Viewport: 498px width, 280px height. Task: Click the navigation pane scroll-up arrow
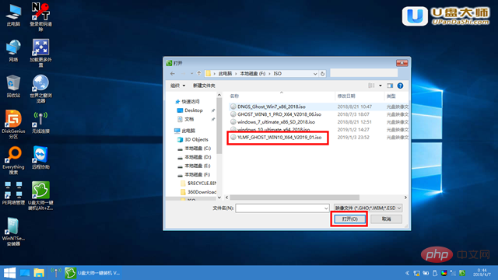[219, 95]
